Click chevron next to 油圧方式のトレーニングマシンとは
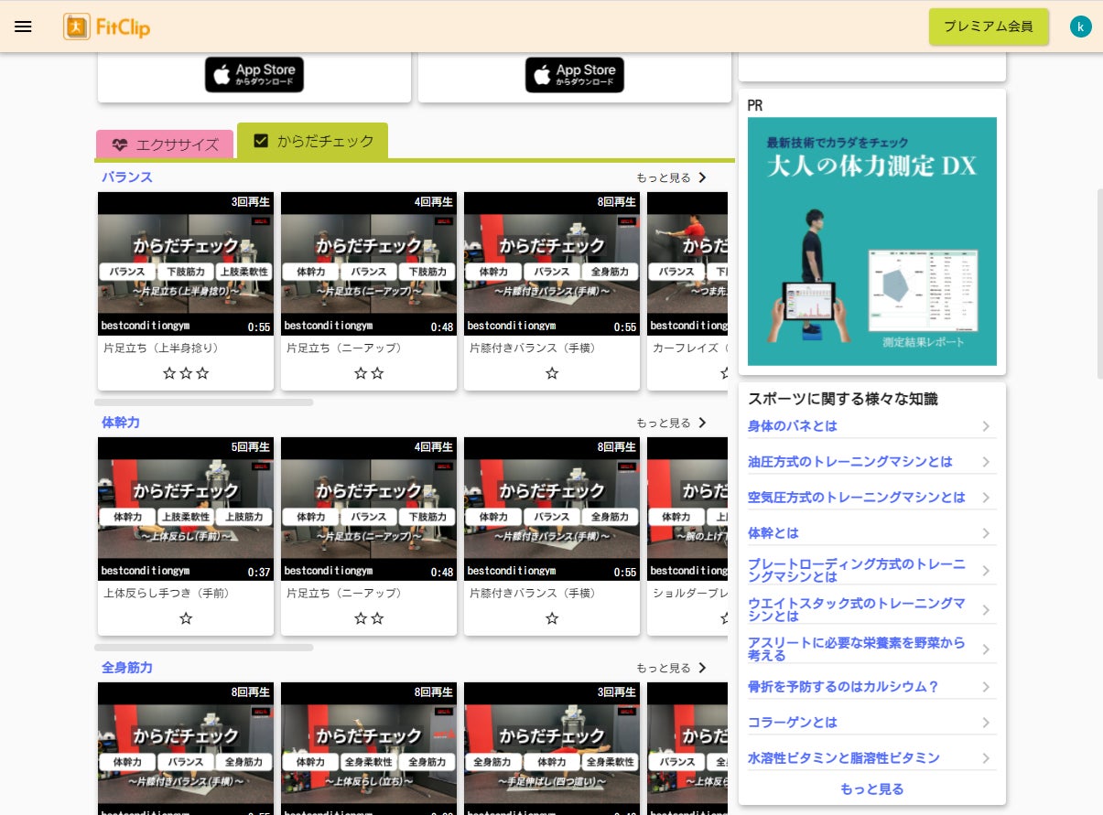 click(986, 462)
